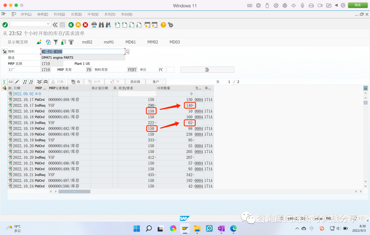Open the 系统(Y) menu

pos(109,14)
